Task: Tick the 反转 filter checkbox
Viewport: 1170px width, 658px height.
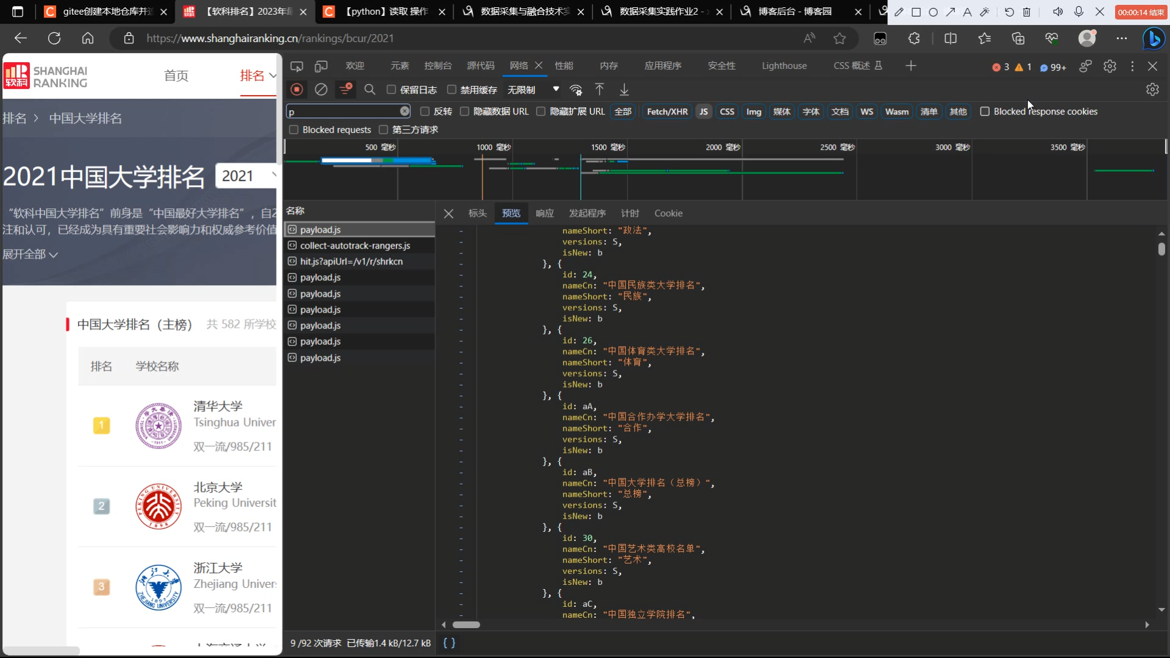Action: pyautogui.click(x=425, y=111)
